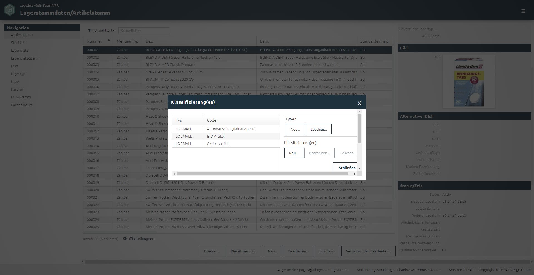Viewport: 534px width, 275px height.
Task: Select article row 000025
Action: 238,227
